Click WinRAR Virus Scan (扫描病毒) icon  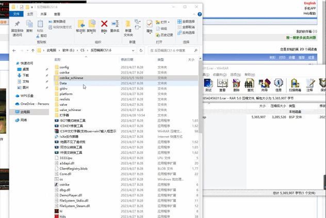pyautogui.click(x=295, y=84)
